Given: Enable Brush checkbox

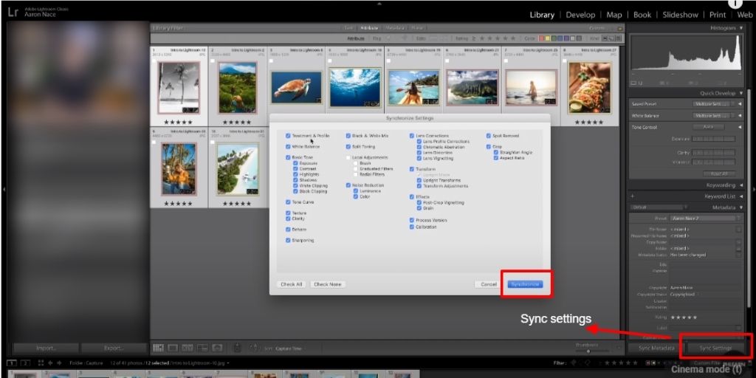Looking at the screenshot, I should (356, 163).
